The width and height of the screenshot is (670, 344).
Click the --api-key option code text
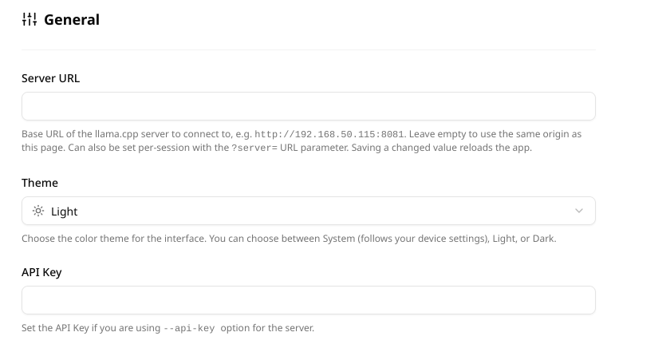click(x=189, y=328)
